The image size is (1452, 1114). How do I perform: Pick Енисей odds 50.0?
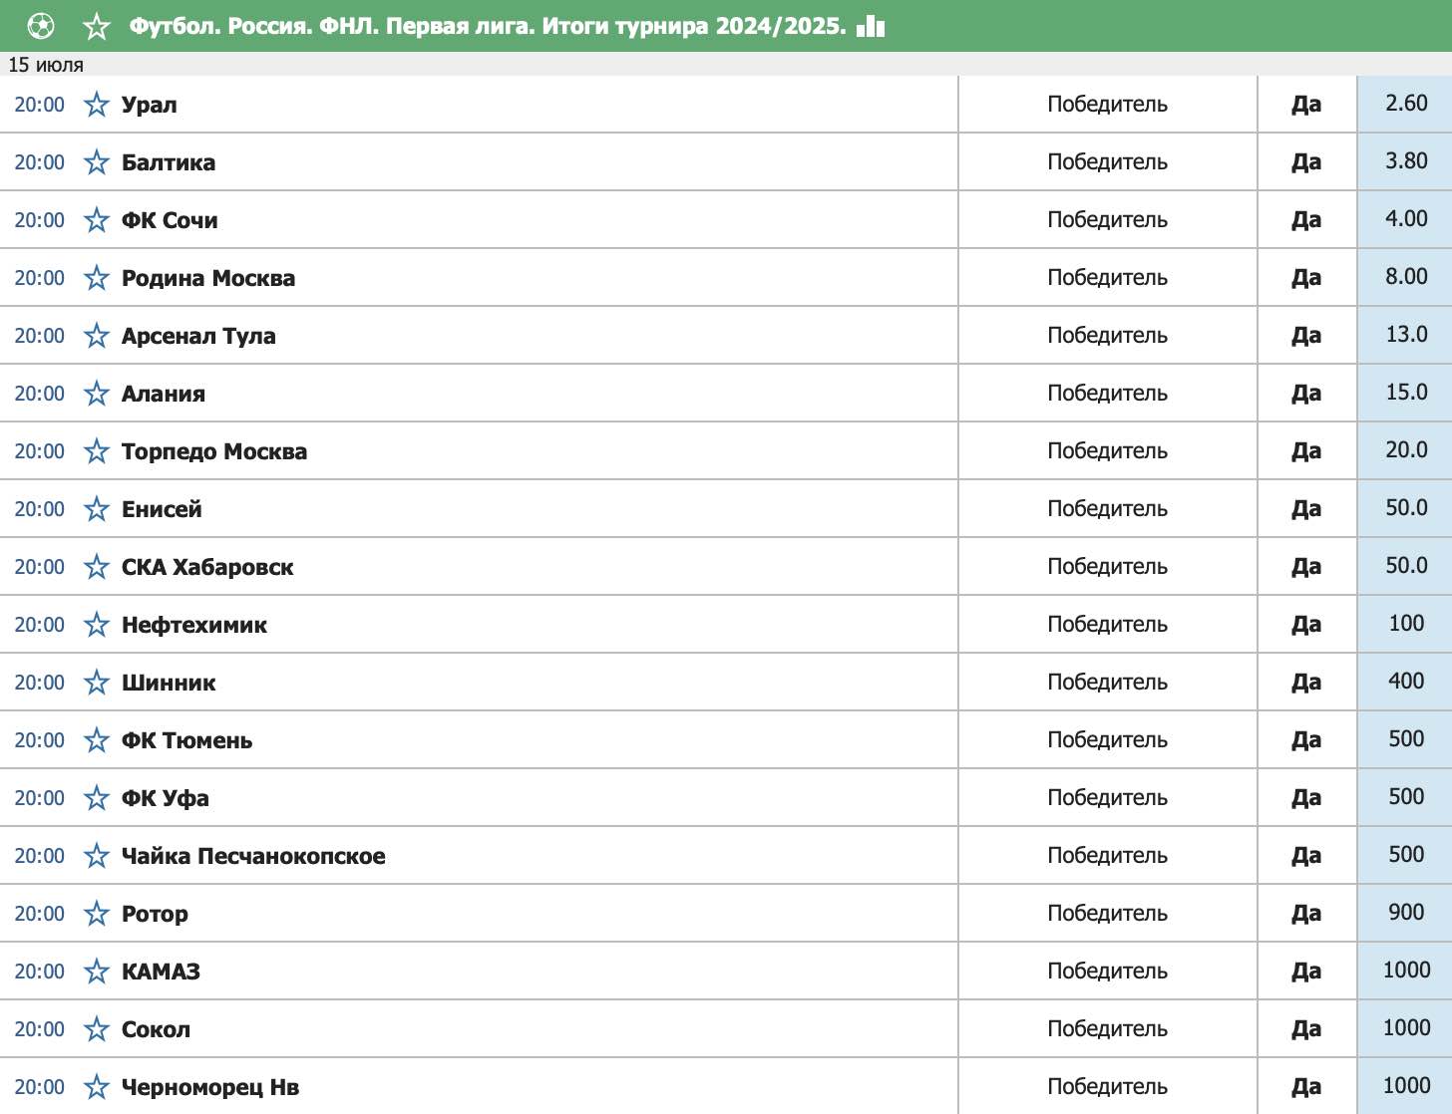tap(1405, 508)
